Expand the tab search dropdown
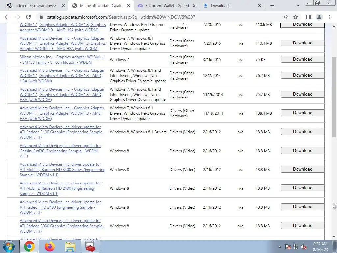The width and height of the screenshot is (337, 253). point(298,6)
